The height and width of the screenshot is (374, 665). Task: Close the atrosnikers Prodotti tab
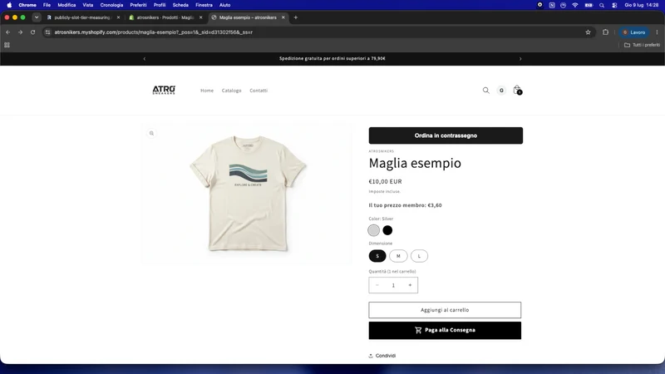click(200, 17)
